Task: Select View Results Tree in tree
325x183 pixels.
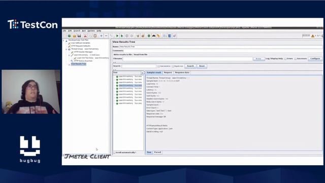Action: click(x=79, y=64)
